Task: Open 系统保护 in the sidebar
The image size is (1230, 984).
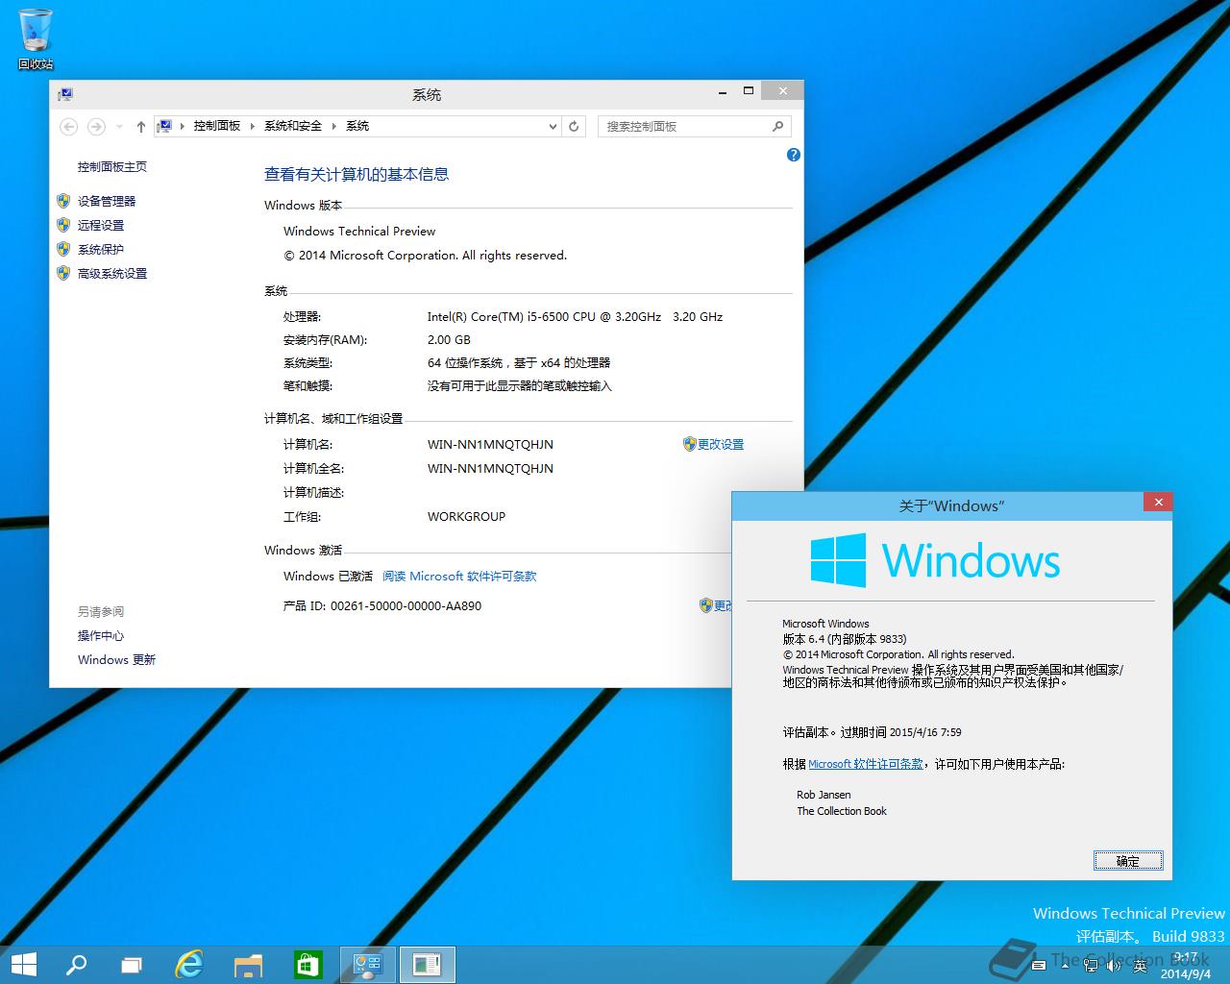Action: (x=101, y=249)
